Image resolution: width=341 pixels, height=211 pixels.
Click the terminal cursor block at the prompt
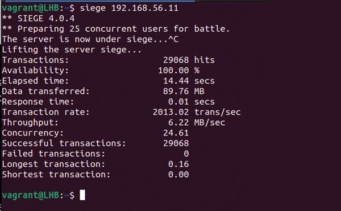coord(82,195)
